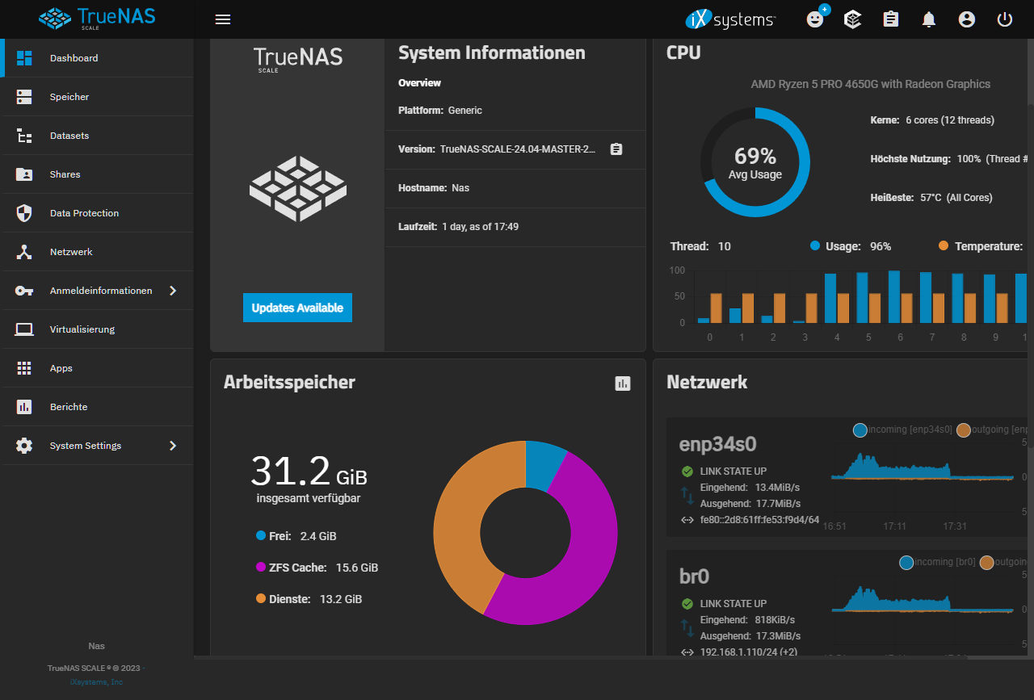
Task: Click thread 6 bar in CPU chart
Action: tap(893, 296)
